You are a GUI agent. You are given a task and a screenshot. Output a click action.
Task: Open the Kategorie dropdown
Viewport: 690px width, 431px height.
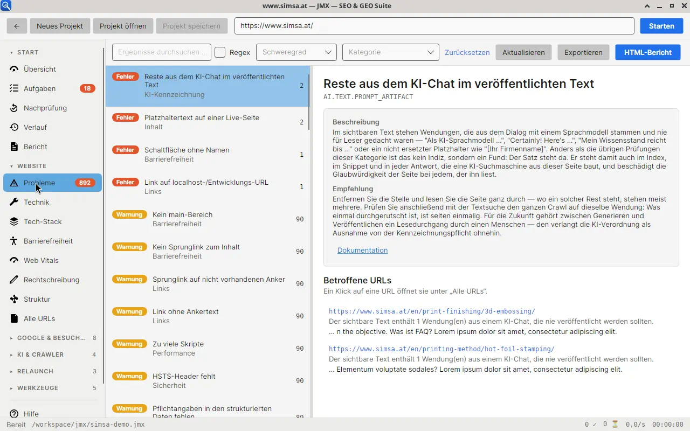pyautogui.click(x=391, y=52)
